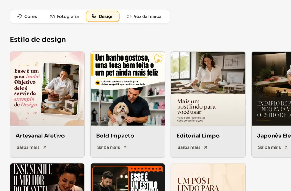
Task: Click the Editorial Limpo title
Action: 198,136
